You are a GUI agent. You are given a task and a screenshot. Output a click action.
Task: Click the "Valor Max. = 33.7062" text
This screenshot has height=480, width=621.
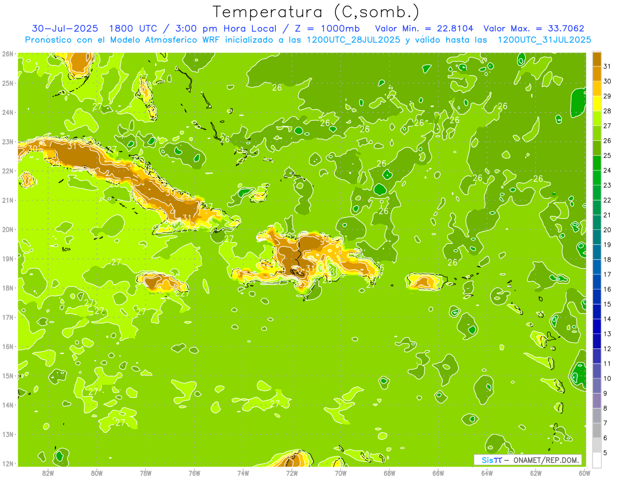click(x=534, y=28)
